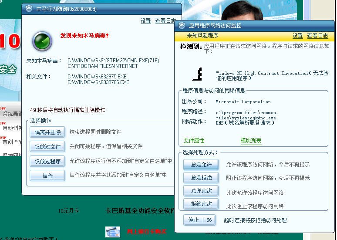Click path C:\WINDOWS\SYSTEM32\CMD.EXE(716)

click(x=113, y=61)
